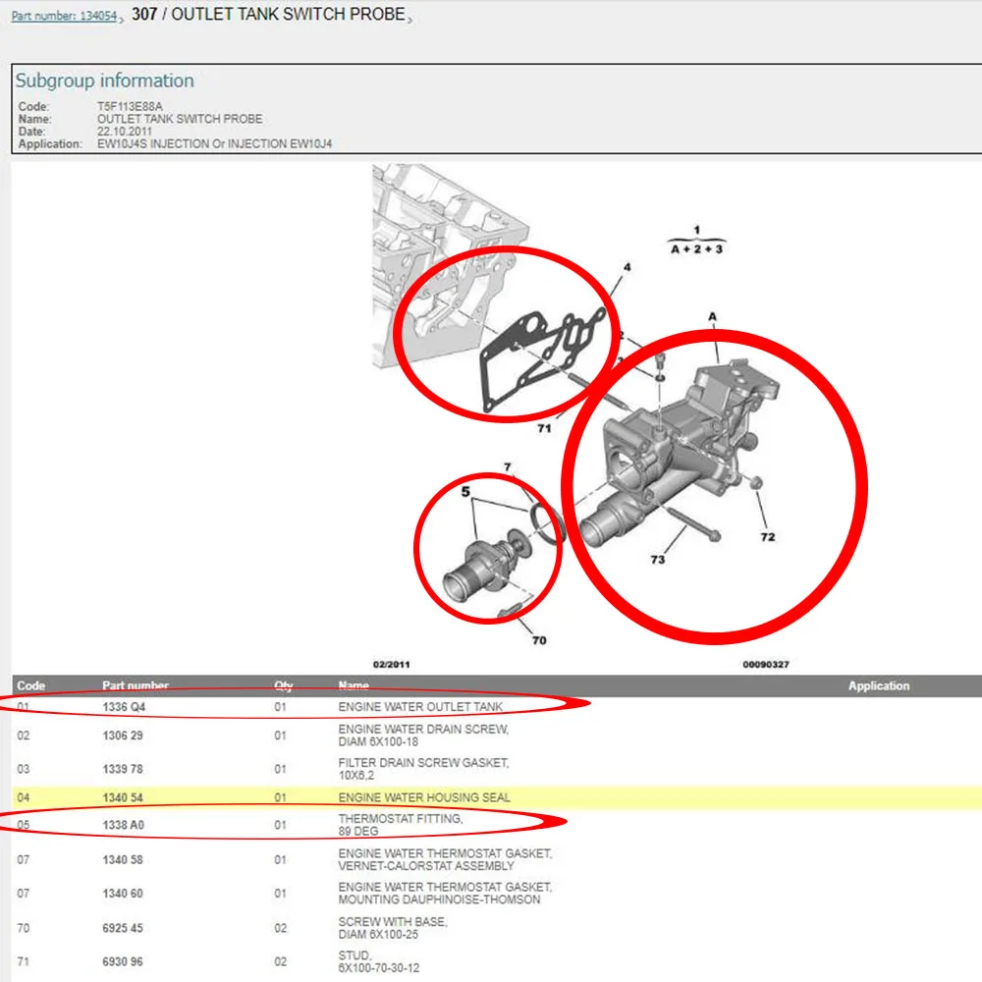Click the name 'ENGINE WATER OUTLET TANK'
Screen dimensions: 982x982
(420, 707)
